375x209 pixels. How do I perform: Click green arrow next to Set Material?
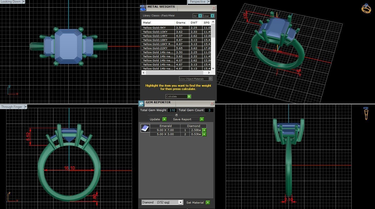coord(208,202)
